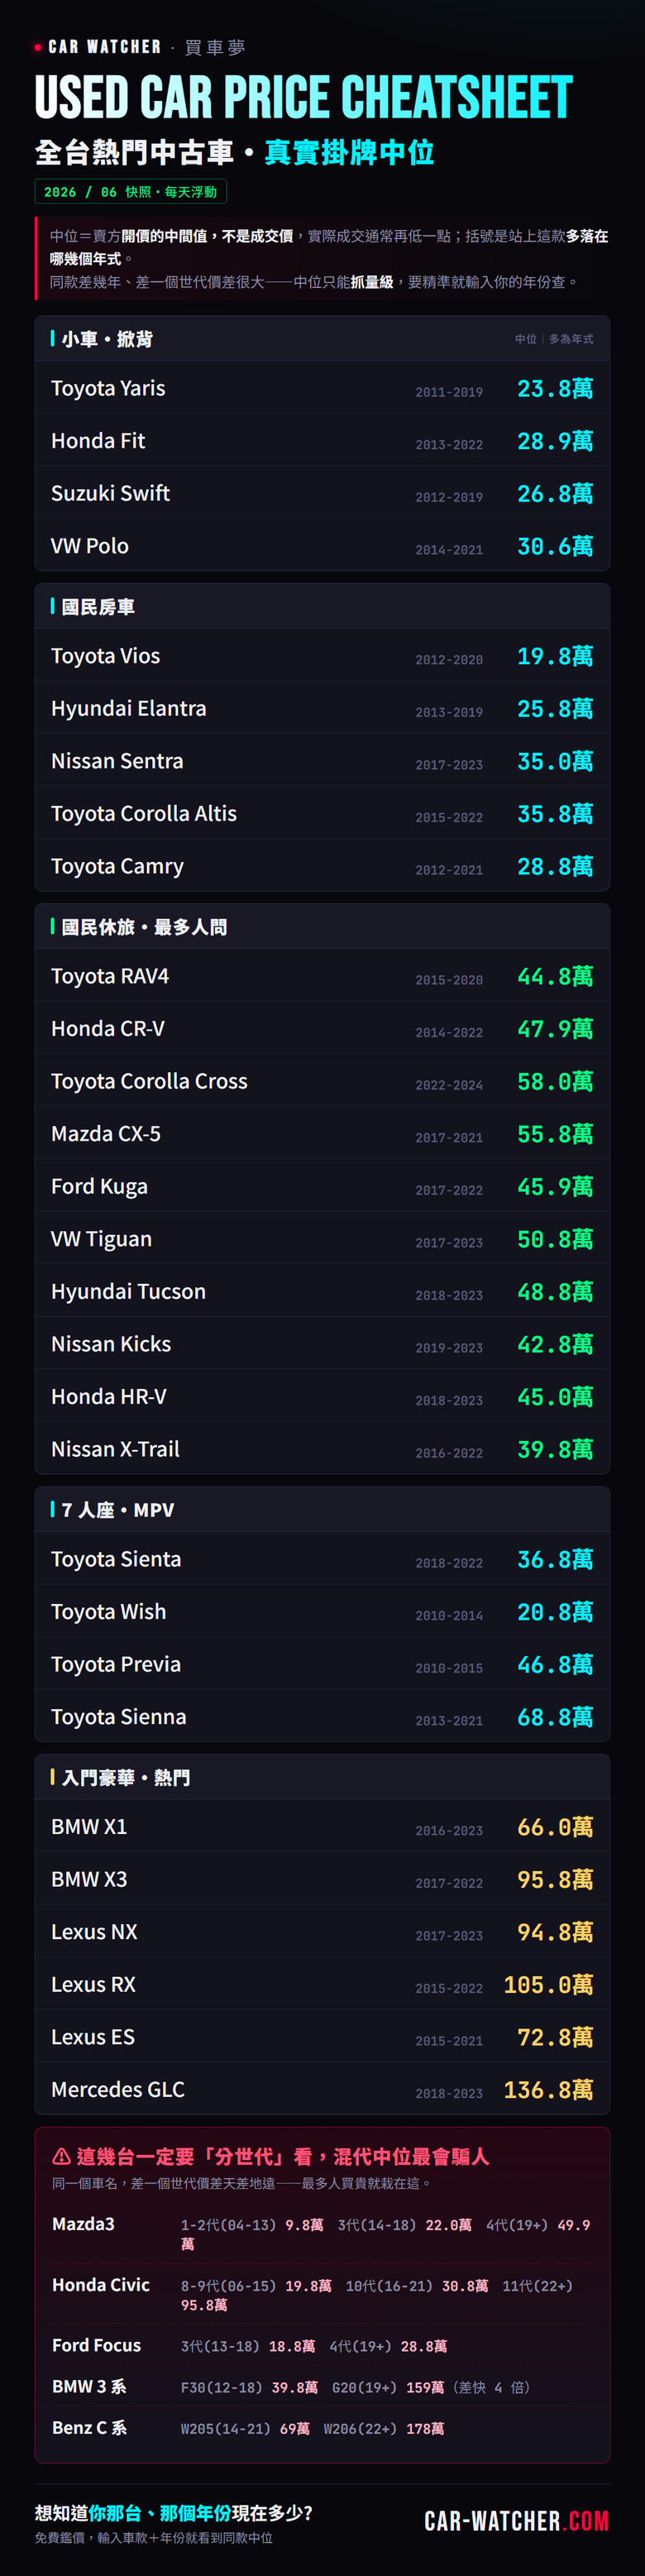Select the Mercedes GLC row
645x2576 pixels.
coord(322,2090)
